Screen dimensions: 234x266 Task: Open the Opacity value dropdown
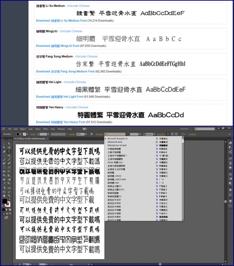tap(86, 134)
